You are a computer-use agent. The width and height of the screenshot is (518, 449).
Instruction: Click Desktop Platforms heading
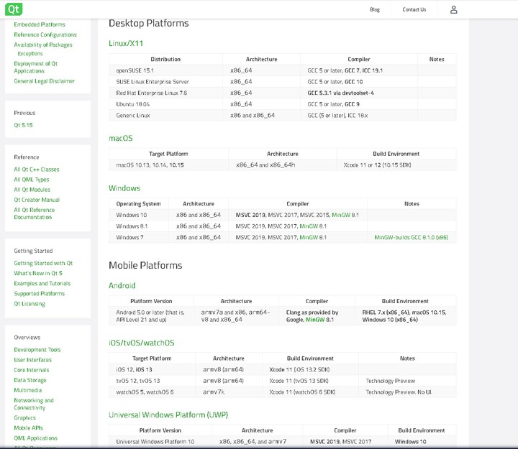(149, 23)
